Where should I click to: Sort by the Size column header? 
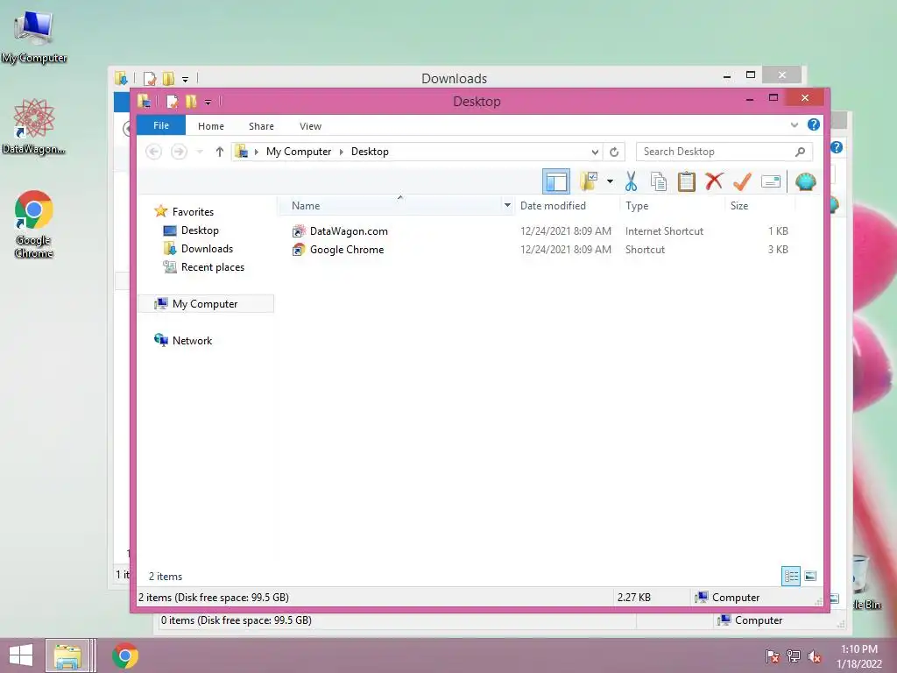click(739, 205)
